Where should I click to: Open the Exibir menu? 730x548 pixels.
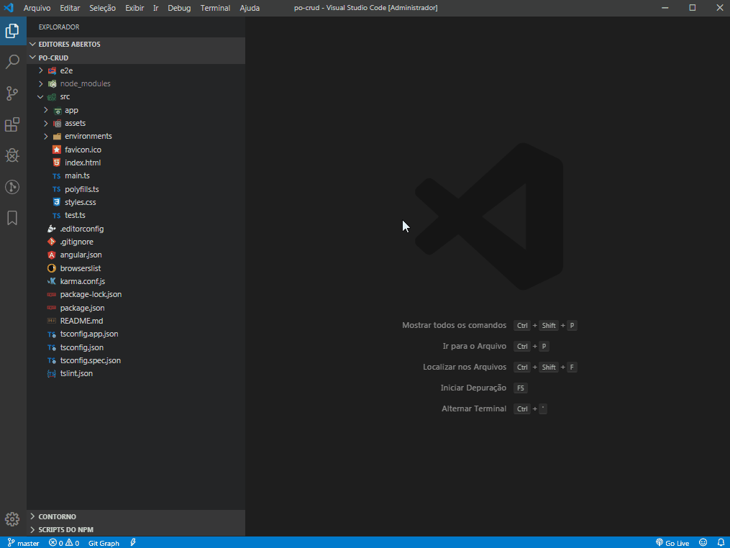coord(134,8)
